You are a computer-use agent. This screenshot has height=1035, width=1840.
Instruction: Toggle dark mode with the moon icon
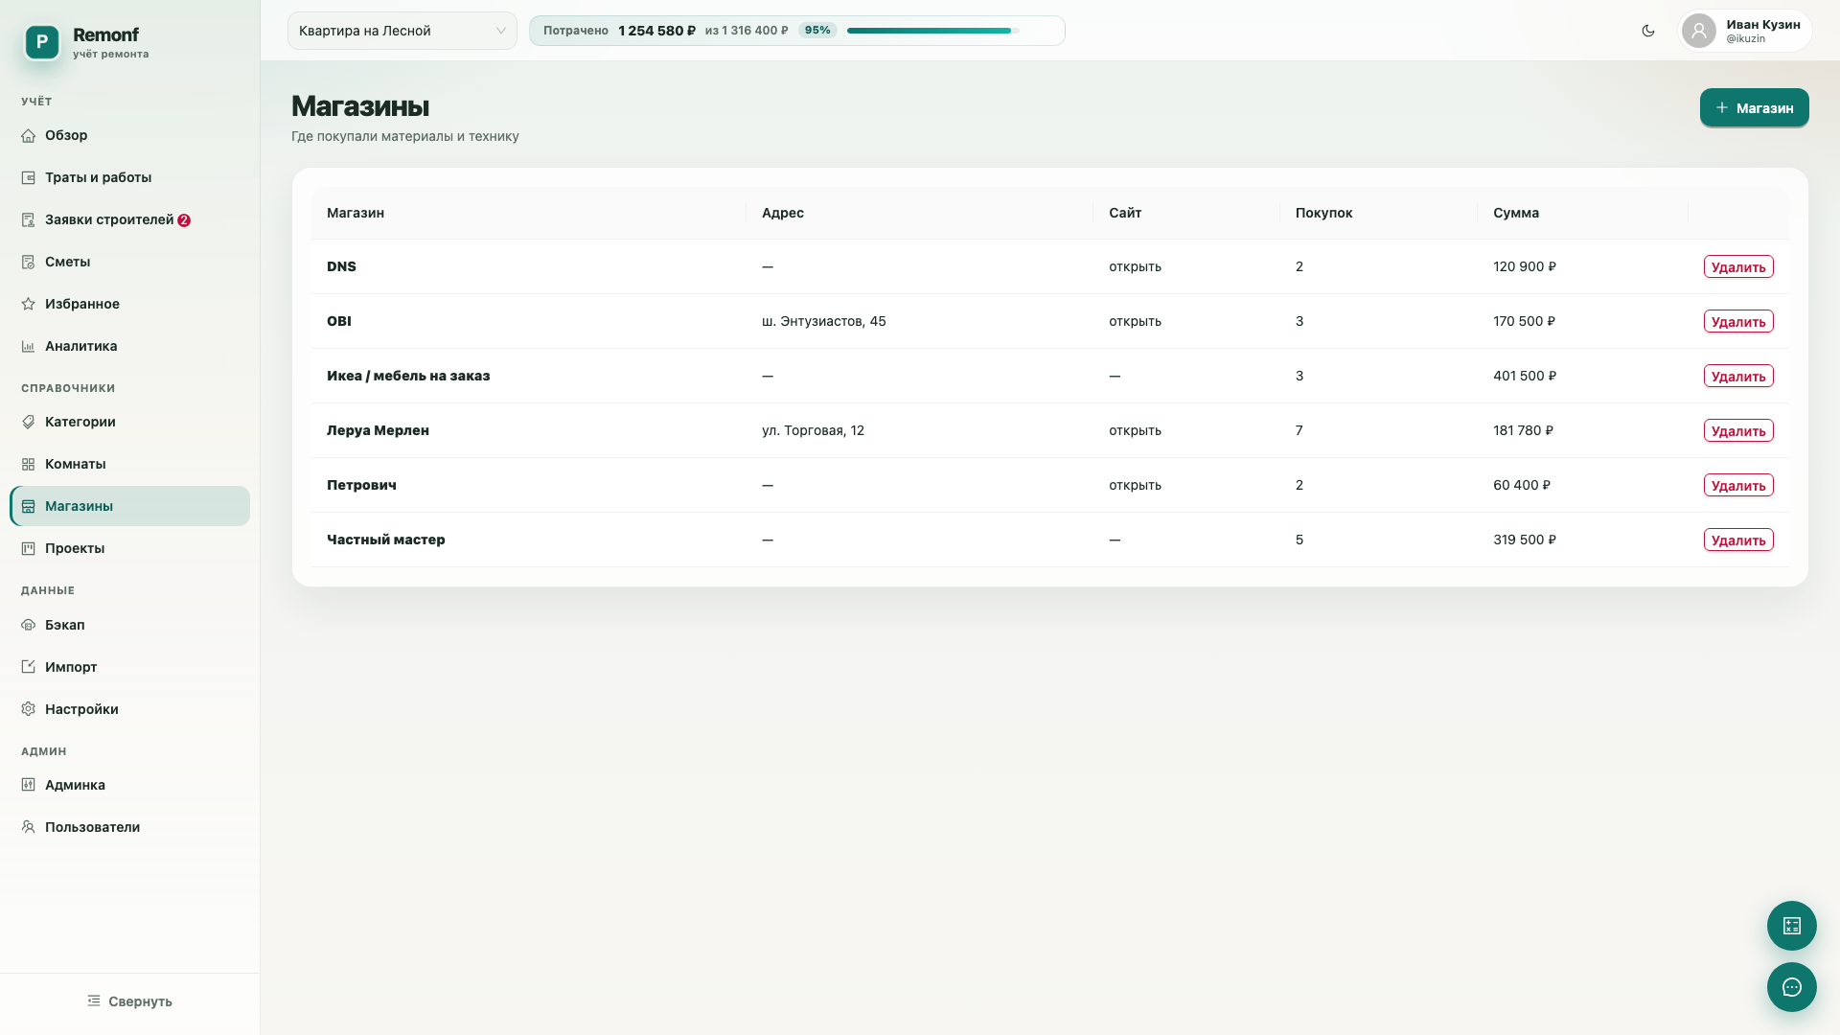1648,31
